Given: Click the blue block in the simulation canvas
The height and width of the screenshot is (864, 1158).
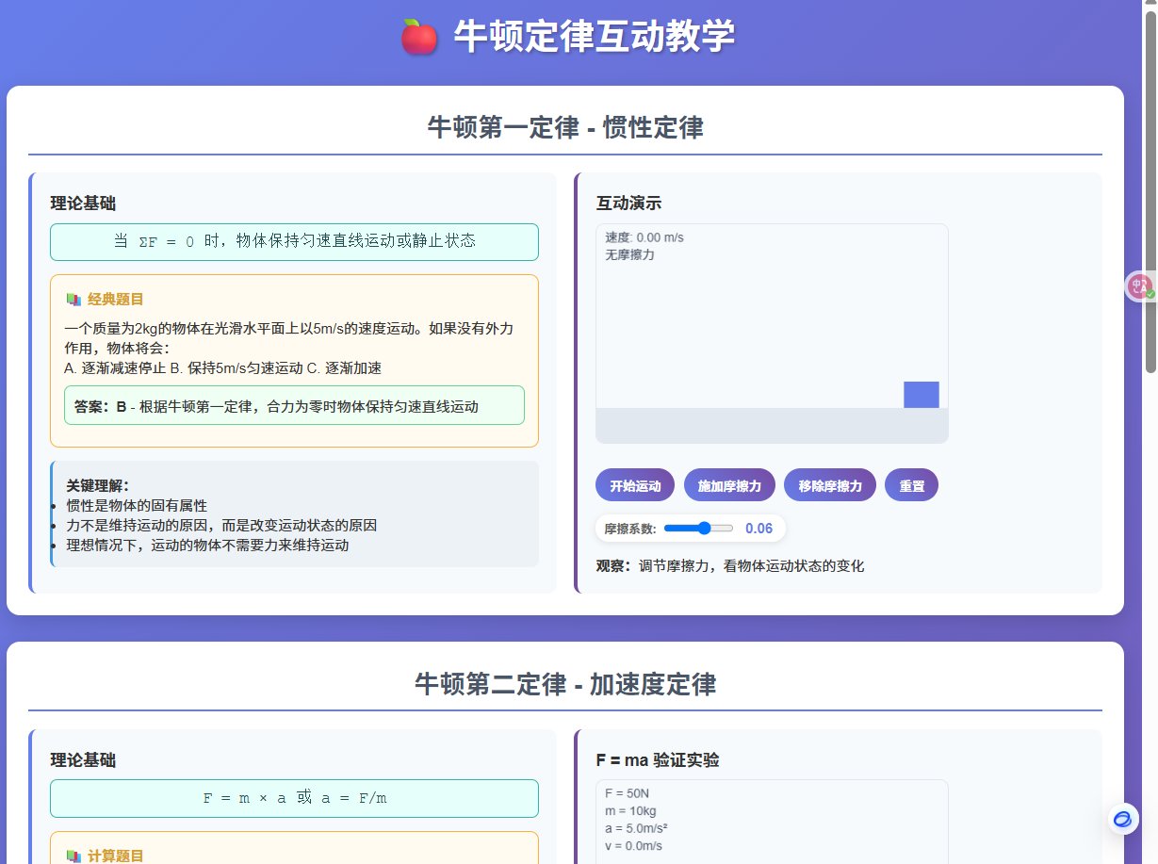Looking at the screenshot, I should [922, 395].
